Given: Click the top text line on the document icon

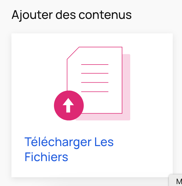Looking at the screenshot, I should coord(95,65).
